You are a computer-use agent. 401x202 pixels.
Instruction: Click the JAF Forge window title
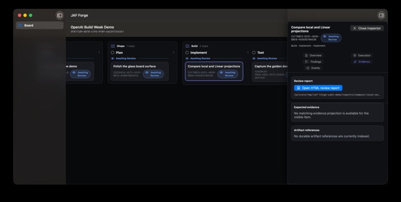click(79, 15)
